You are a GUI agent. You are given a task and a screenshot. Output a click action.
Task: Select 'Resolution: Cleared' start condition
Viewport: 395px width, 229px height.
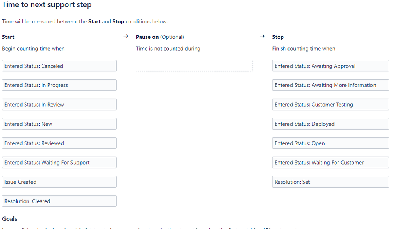[59, 201]
